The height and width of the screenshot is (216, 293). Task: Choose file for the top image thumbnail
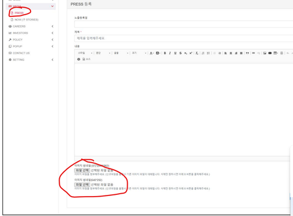(82, 170)
